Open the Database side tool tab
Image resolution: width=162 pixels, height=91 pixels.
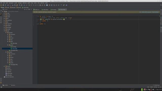click(x=161, y=30)
